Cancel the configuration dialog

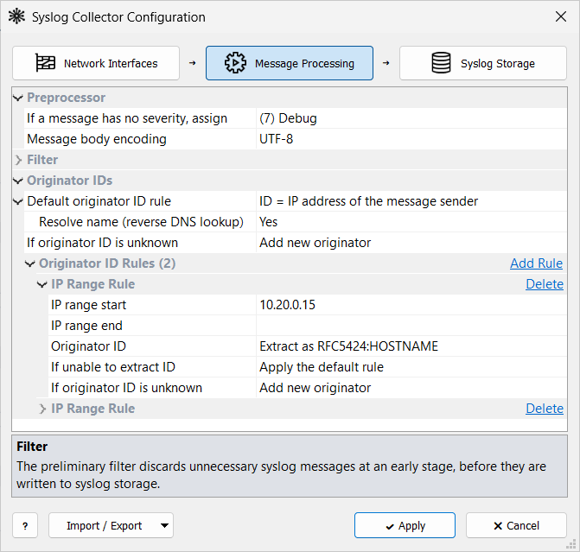(x=516, y=525)
